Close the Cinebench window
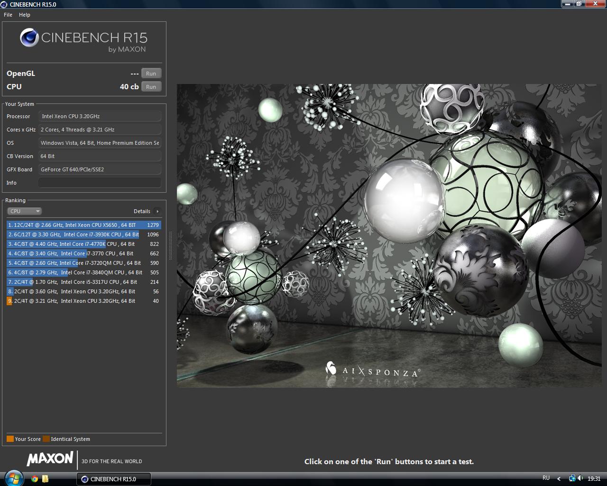This screenshot has width=607, height=486. [x=596, y=4]
